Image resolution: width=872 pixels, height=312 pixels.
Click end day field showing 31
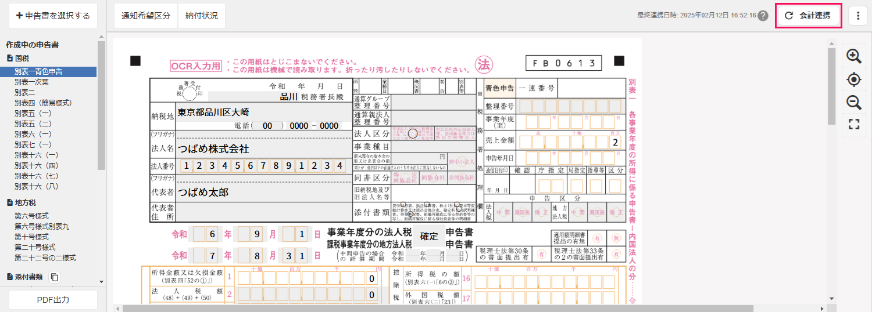click(x=295, y=255)
